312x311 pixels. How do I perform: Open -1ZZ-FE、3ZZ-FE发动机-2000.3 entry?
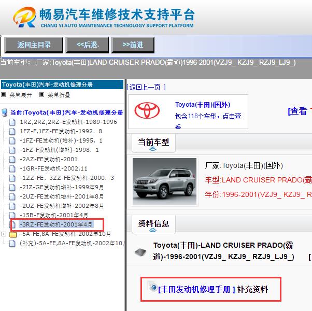point(67,178)
